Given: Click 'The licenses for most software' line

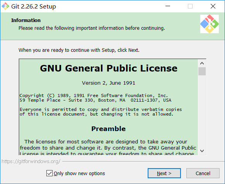Looking at the screenshot, I should coord(106,141).
